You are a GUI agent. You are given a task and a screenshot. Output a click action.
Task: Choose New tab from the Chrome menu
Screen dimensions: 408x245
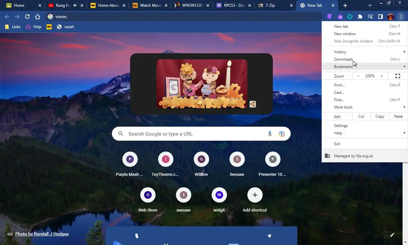pos(365,26)
